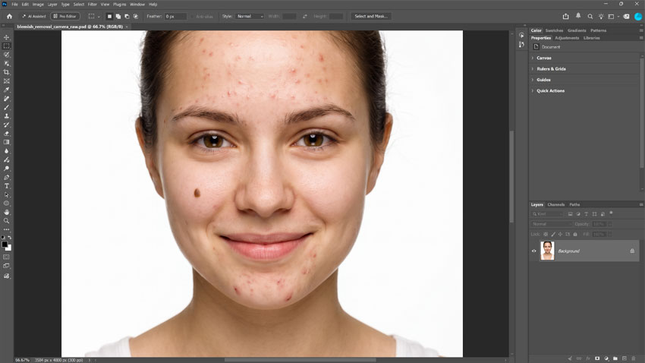Go to the Home screen
This screenshot has width=645, height=363.
coord(9,17)
